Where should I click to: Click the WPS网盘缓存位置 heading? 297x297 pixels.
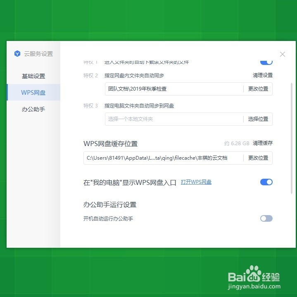(x=110, y=144)
